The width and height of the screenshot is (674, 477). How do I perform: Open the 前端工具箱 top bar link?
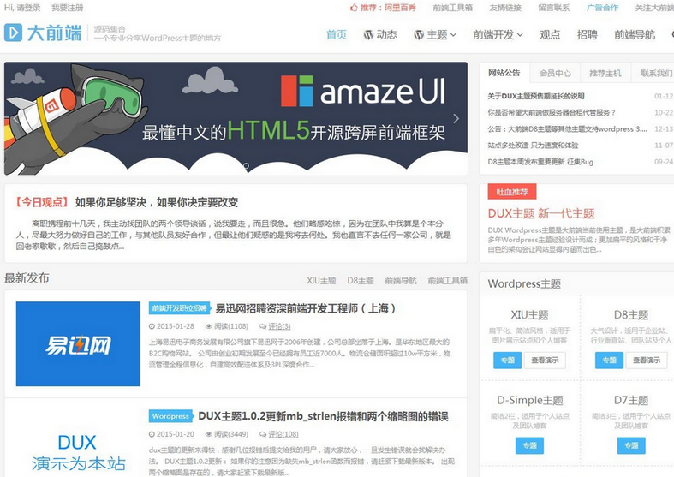pyautogui.click(x=453, y=8)
